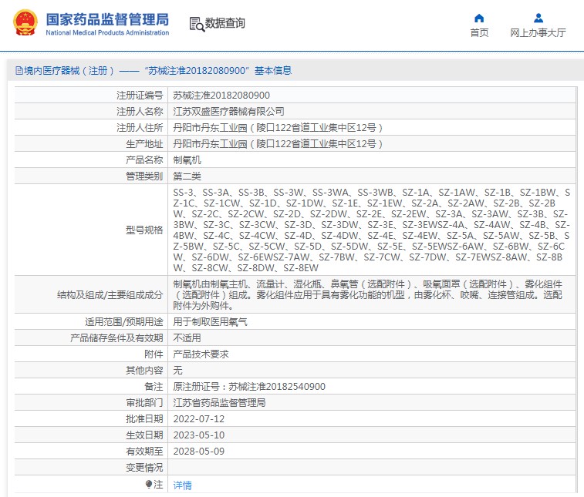
Task: Click the 注册证编号 label
Action: click(140, 96)
